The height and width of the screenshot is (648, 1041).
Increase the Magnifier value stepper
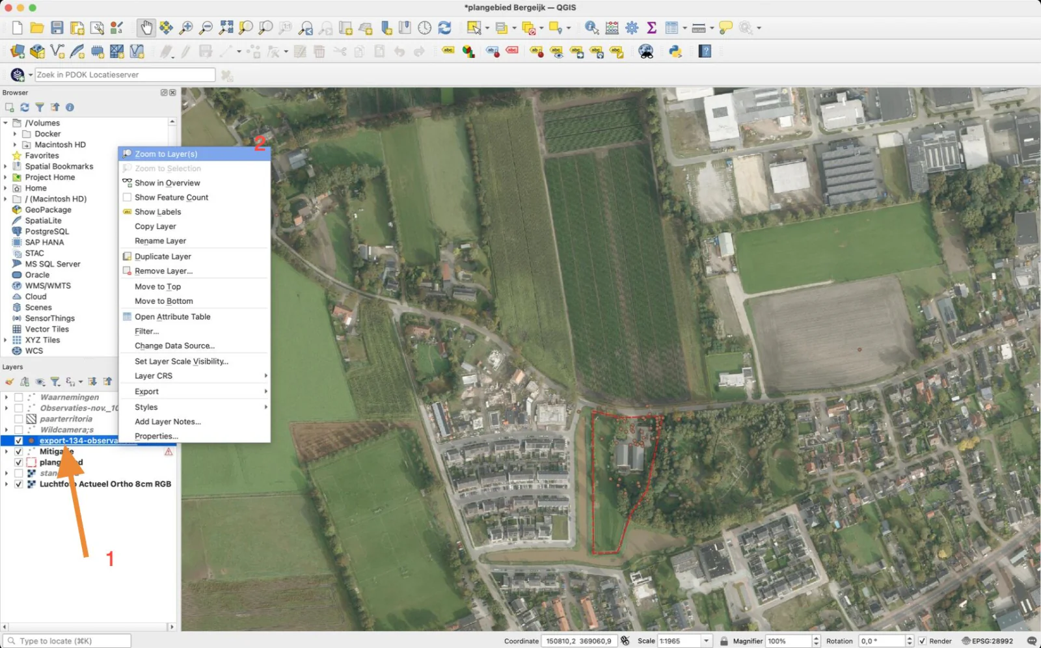click(817, 638)
